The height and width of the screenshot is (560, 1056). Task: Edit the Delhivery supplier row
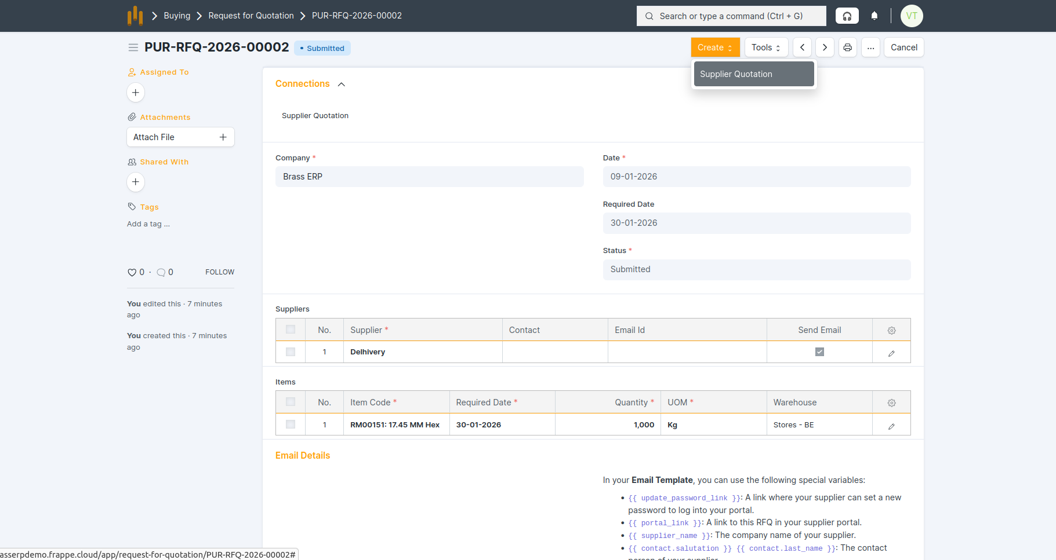click(x=891, y=353)
